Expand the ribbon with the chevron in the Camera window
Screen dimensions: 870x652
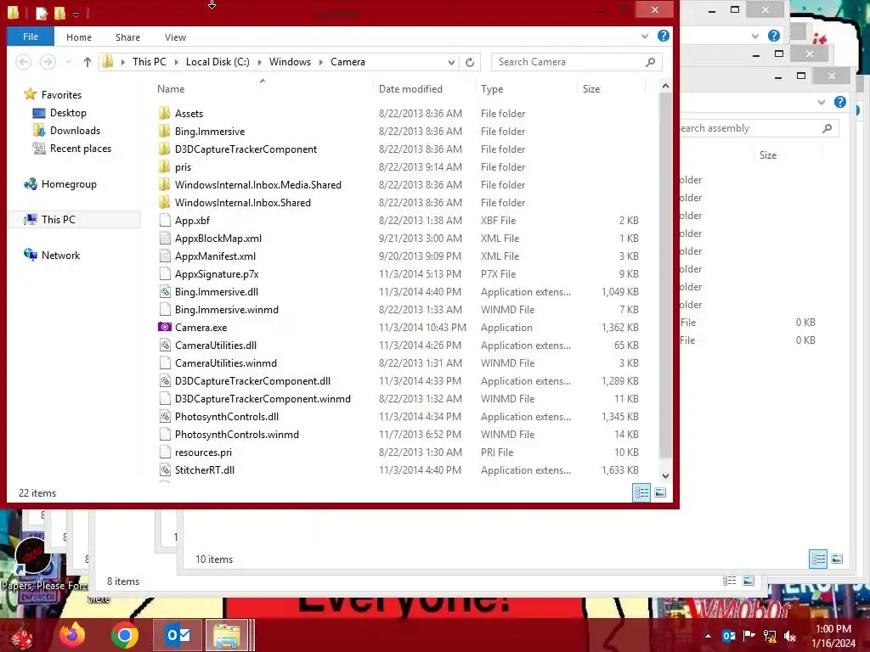pos(645,36)
